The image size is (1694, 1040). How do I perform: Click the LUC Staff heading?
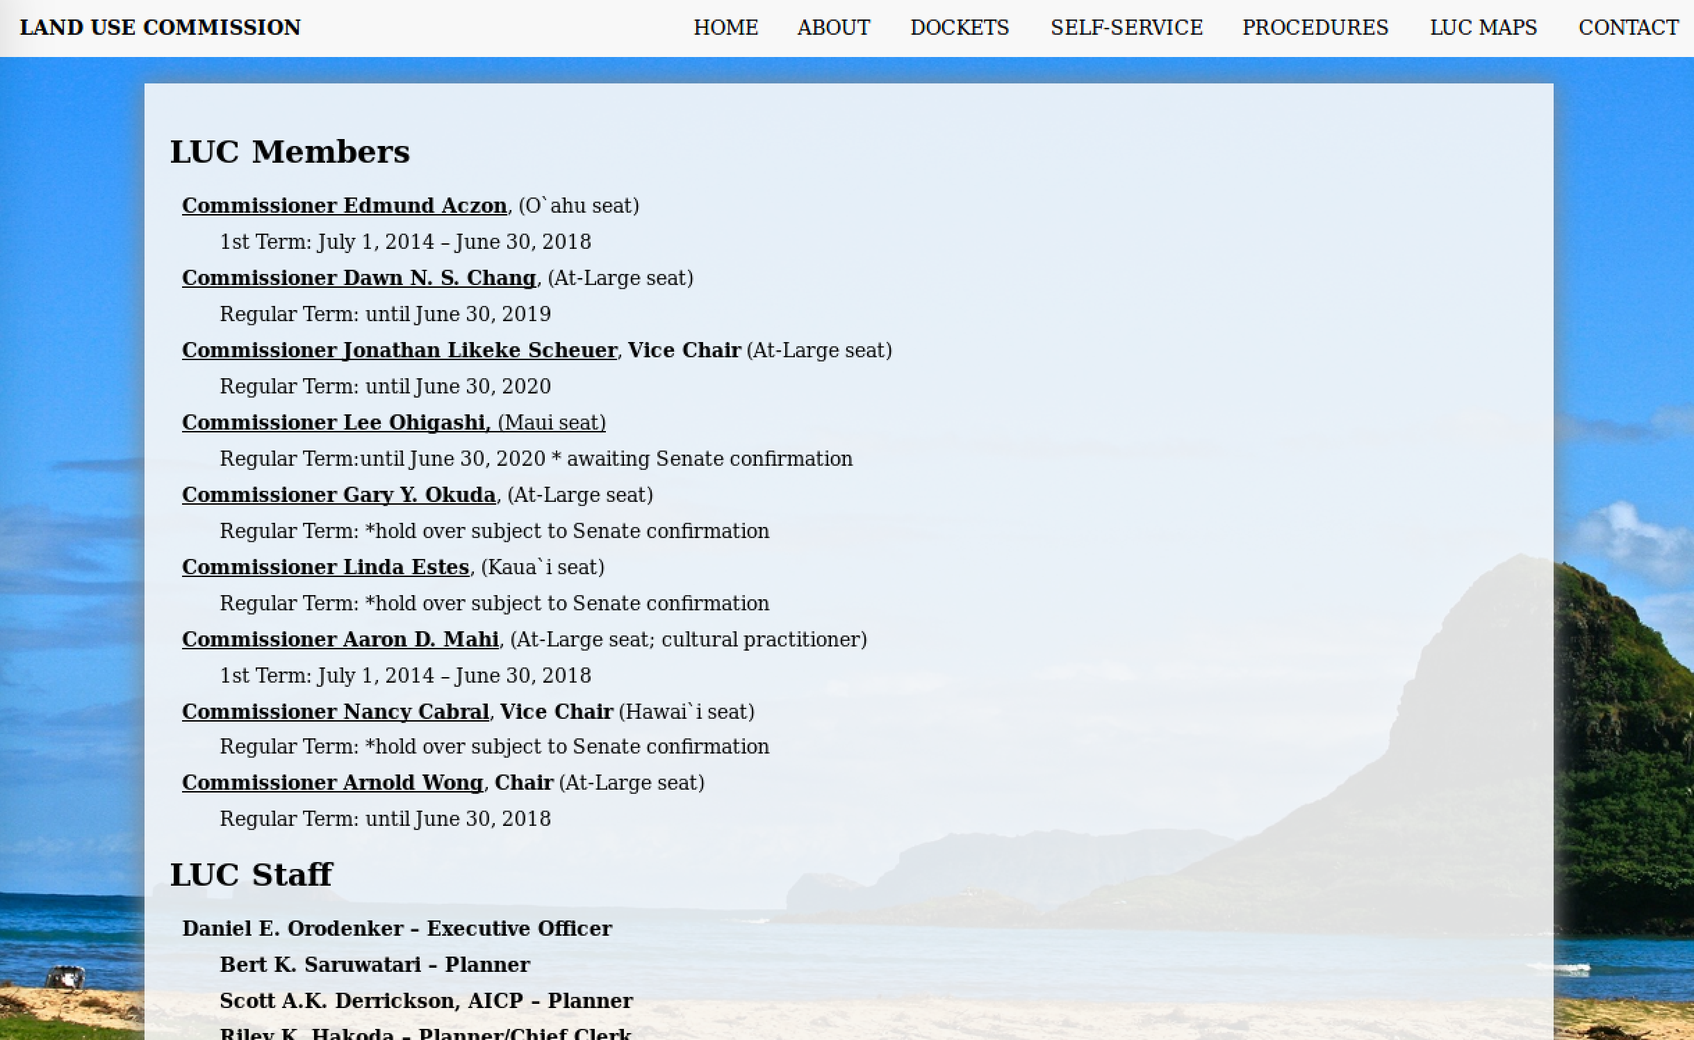[251, 875]
